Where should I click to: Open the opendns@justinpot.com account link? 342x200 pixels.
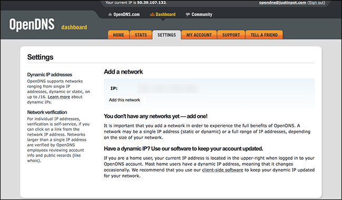tap(283, 3)
